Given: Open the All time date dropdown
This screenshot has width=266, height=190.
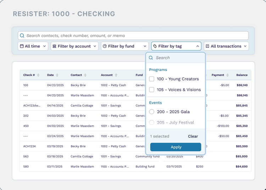Looking at the screenshot, I should pyautogui.click(x=33, y=46).
